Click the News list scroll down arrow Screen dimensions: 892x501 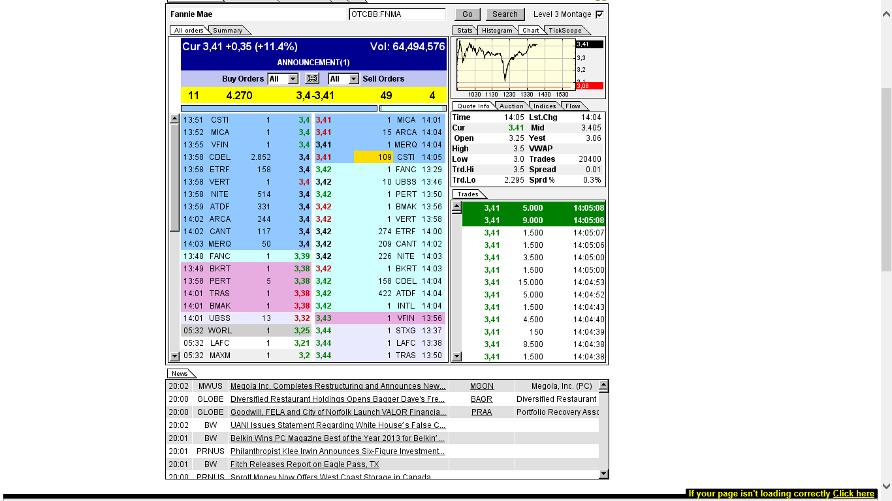tap(603, 474)
